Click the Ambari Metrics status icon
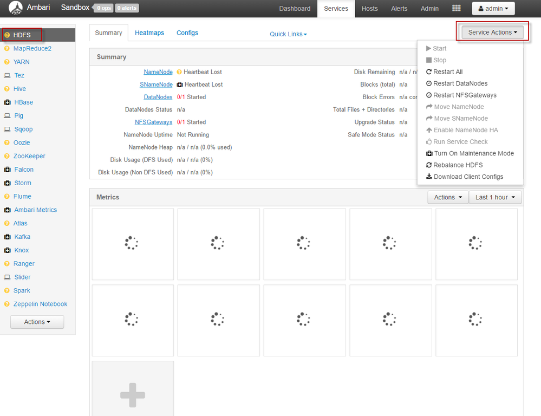 point(7,210)
